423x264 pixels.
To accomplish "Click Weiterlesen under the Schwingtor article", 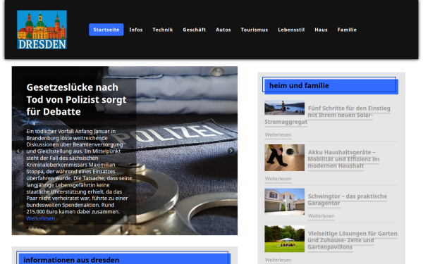I will tap(321, 216).
